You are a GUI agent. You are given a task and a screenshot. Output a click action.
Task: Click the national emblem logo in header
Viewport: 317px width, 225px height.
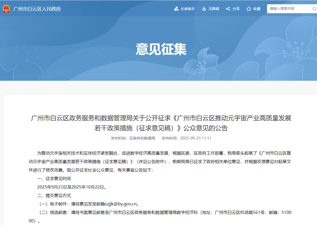point(7,9)
